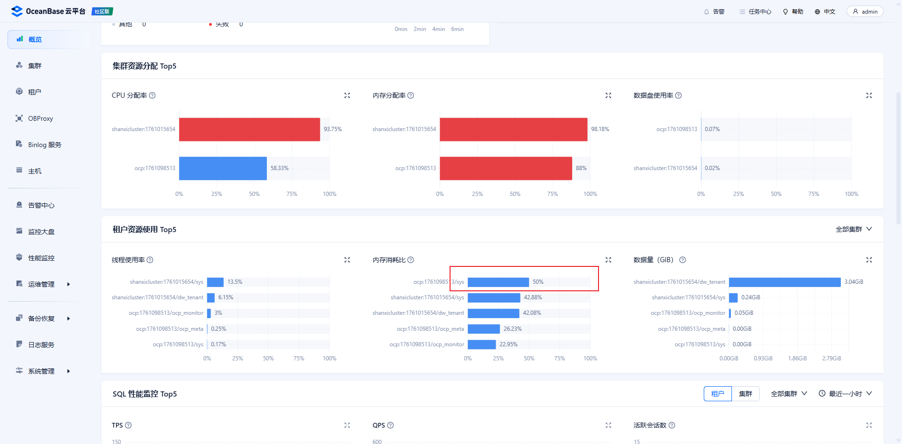The width and height of the screenshot is (902, 444).
Task: Open 任务中心 in the top bar
Action: pyautogui.click(x=755, y=12)
